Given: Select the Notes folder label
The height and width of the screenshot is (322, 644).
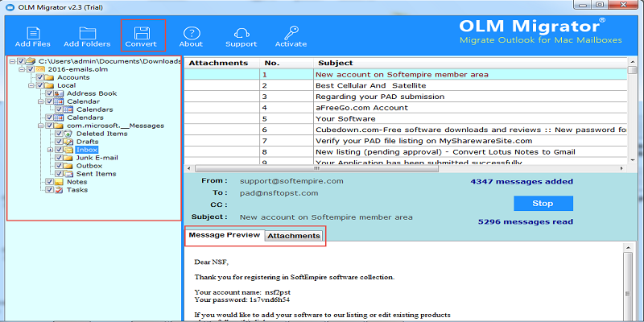Looking at the screenshot, I should [76, 182].
